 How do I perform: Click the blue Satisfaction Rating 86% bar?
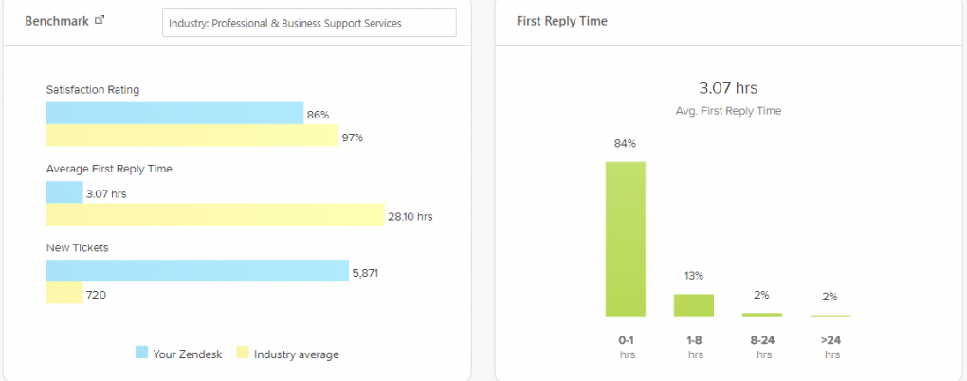pos(175,114)
